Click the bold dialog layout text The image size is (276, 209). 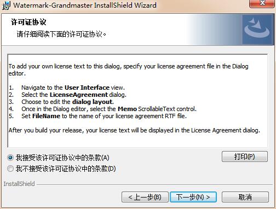point(93,102)
